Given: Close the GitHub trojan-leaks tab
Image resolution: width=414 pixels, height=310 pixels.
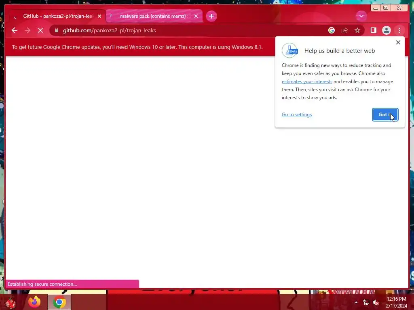Looking at the screenshot, I should [99, 16].
